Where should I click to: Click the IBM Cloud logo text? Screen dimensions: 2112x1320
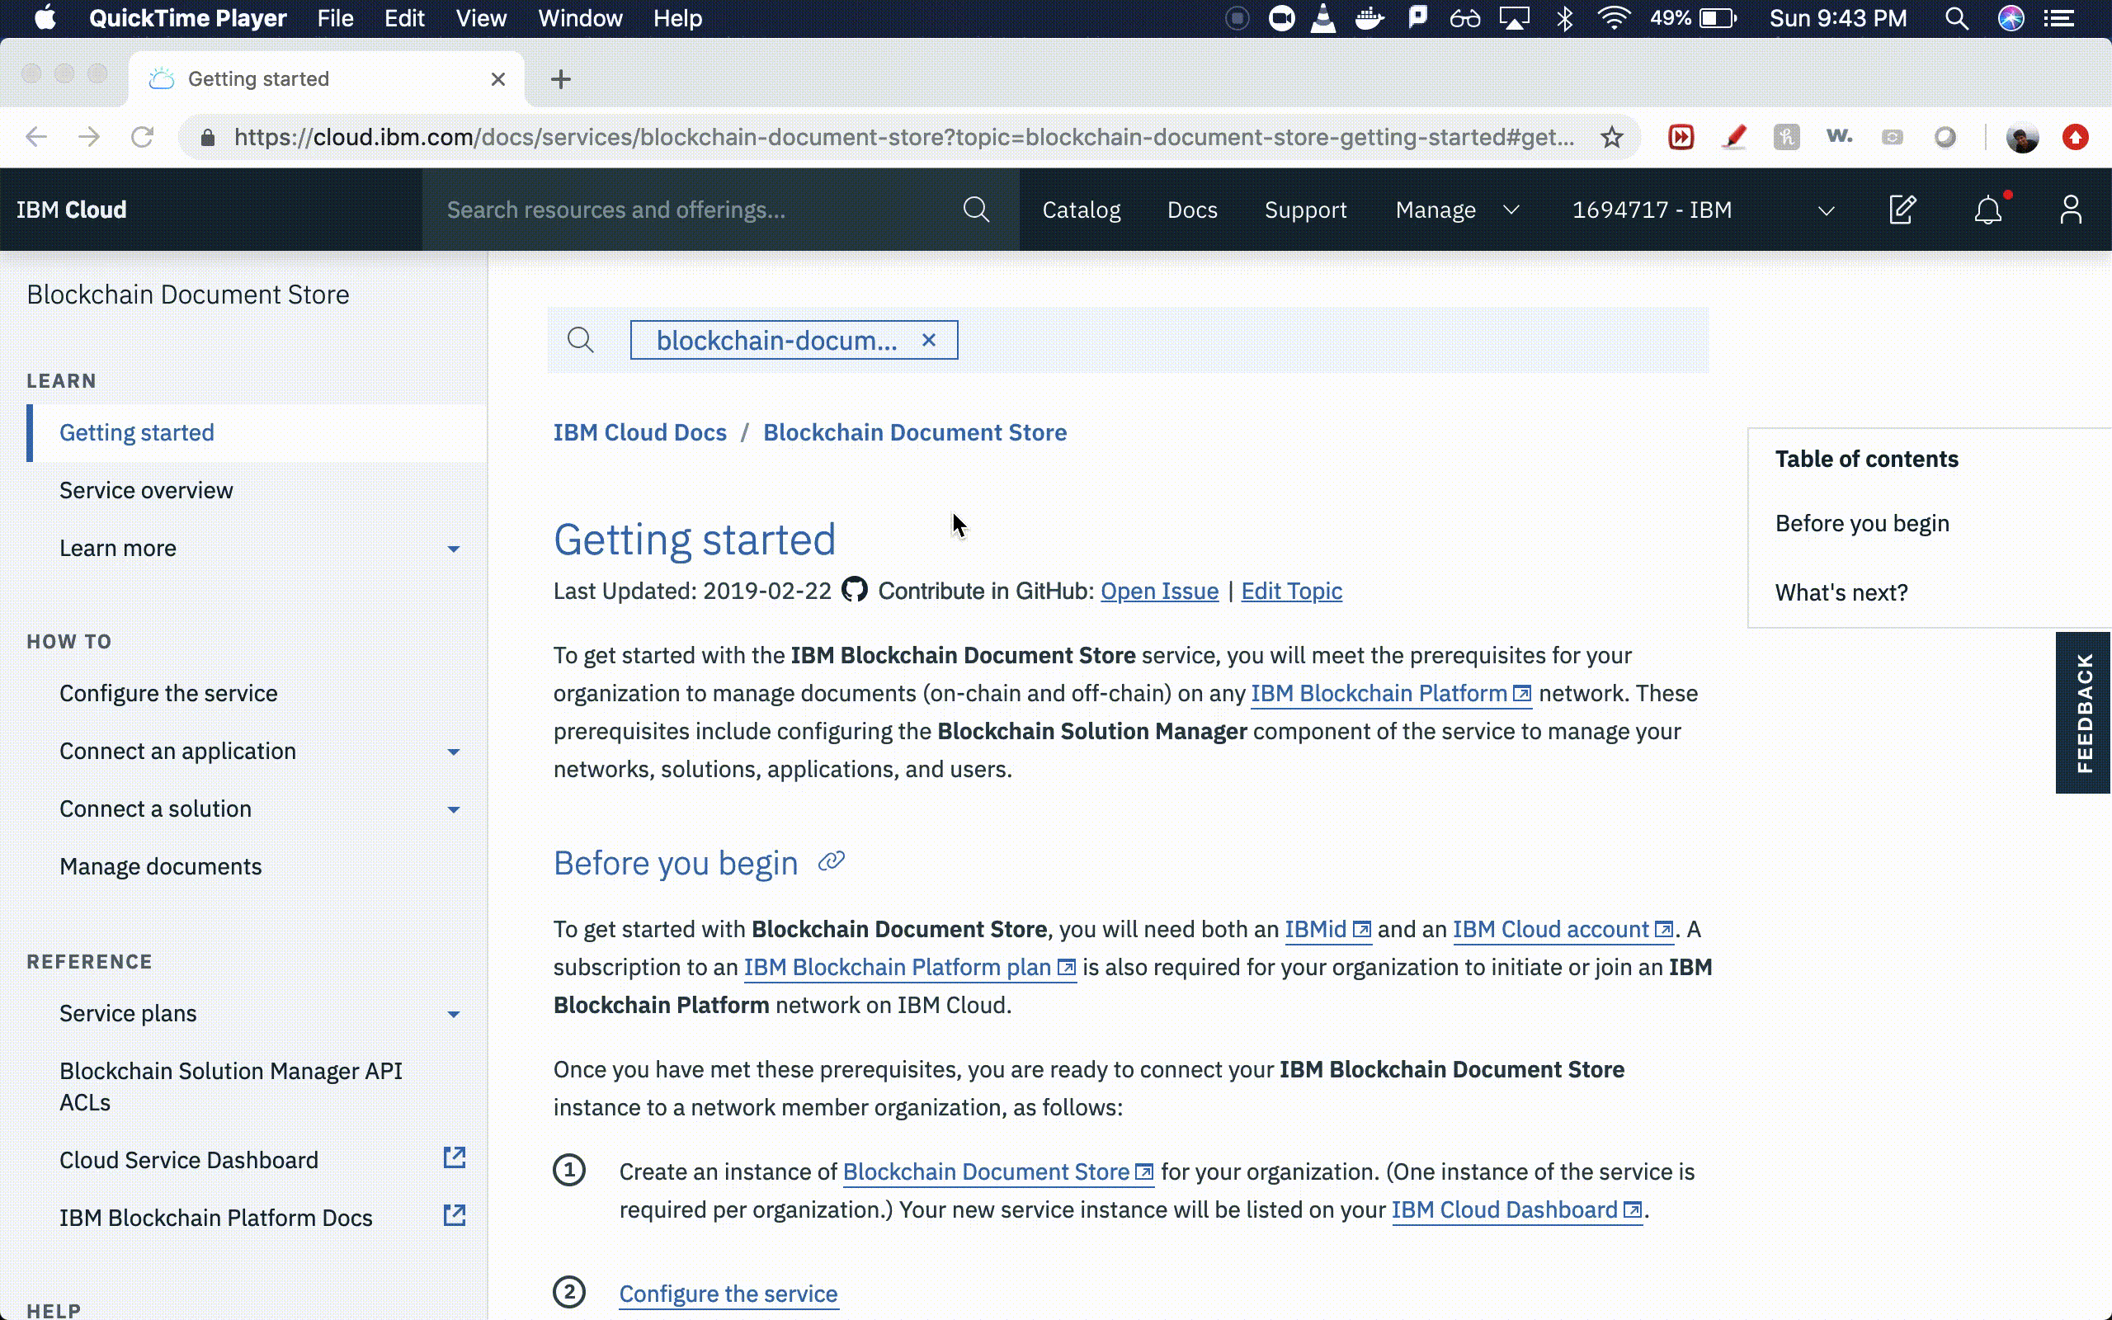pos(72,210)
